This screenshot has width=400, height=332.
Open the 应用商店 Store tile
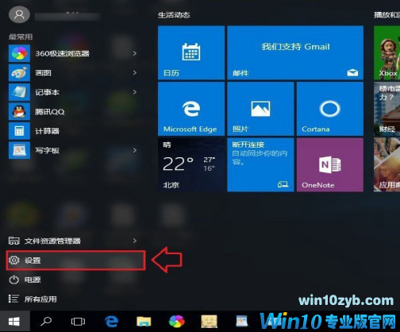(387, 164)
